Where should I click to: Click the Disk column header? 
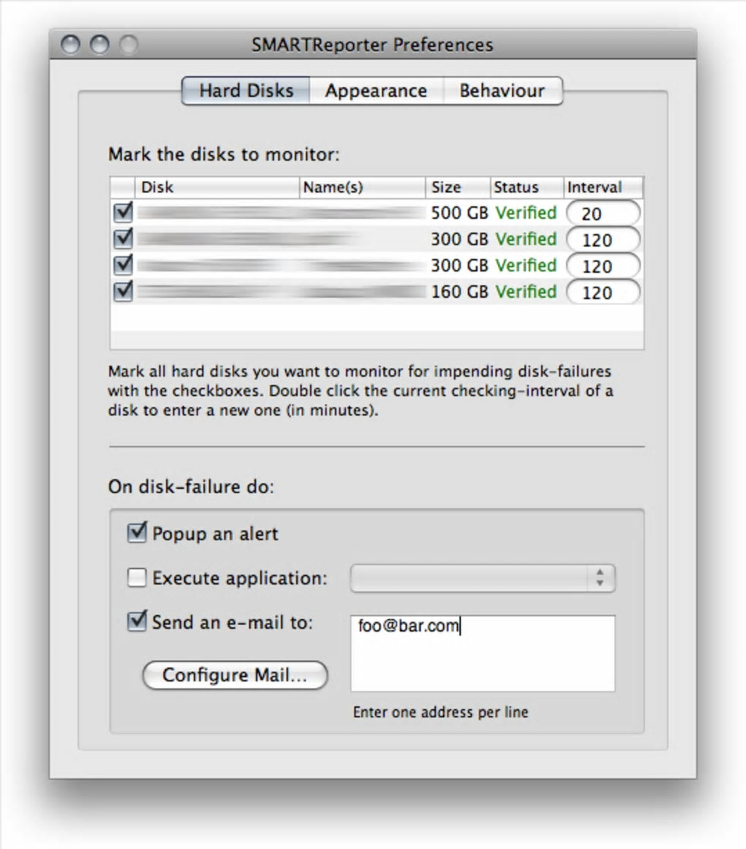click(x=217, y=187)
